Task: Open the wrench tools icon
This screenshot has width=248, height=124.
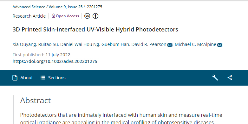Action: [215, 78]
